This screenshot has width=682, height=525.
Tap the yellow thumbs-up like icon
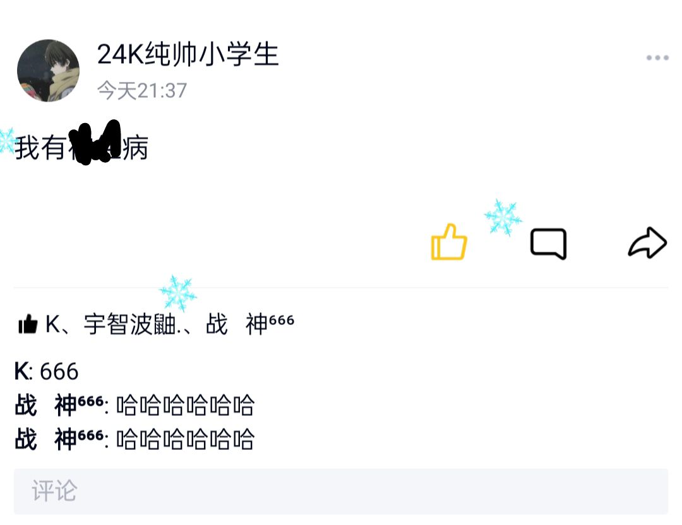pos(449,242)
